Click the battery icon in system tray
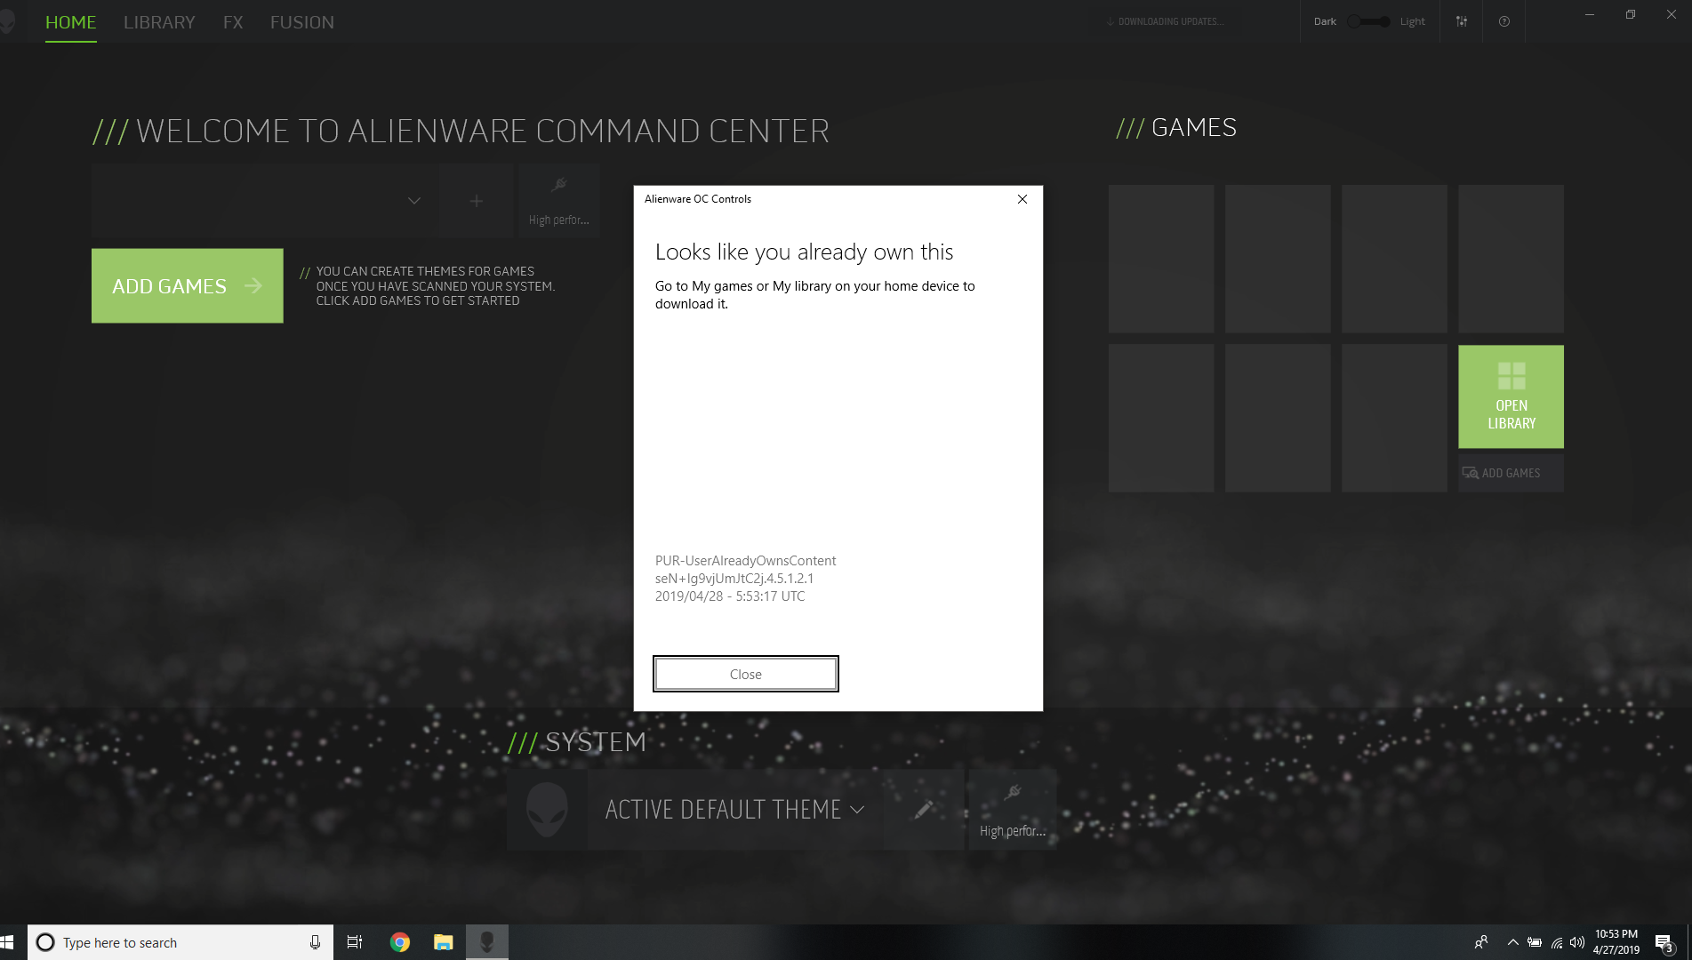Screen dimensions: 1692x960 (x=1535, y=942)
